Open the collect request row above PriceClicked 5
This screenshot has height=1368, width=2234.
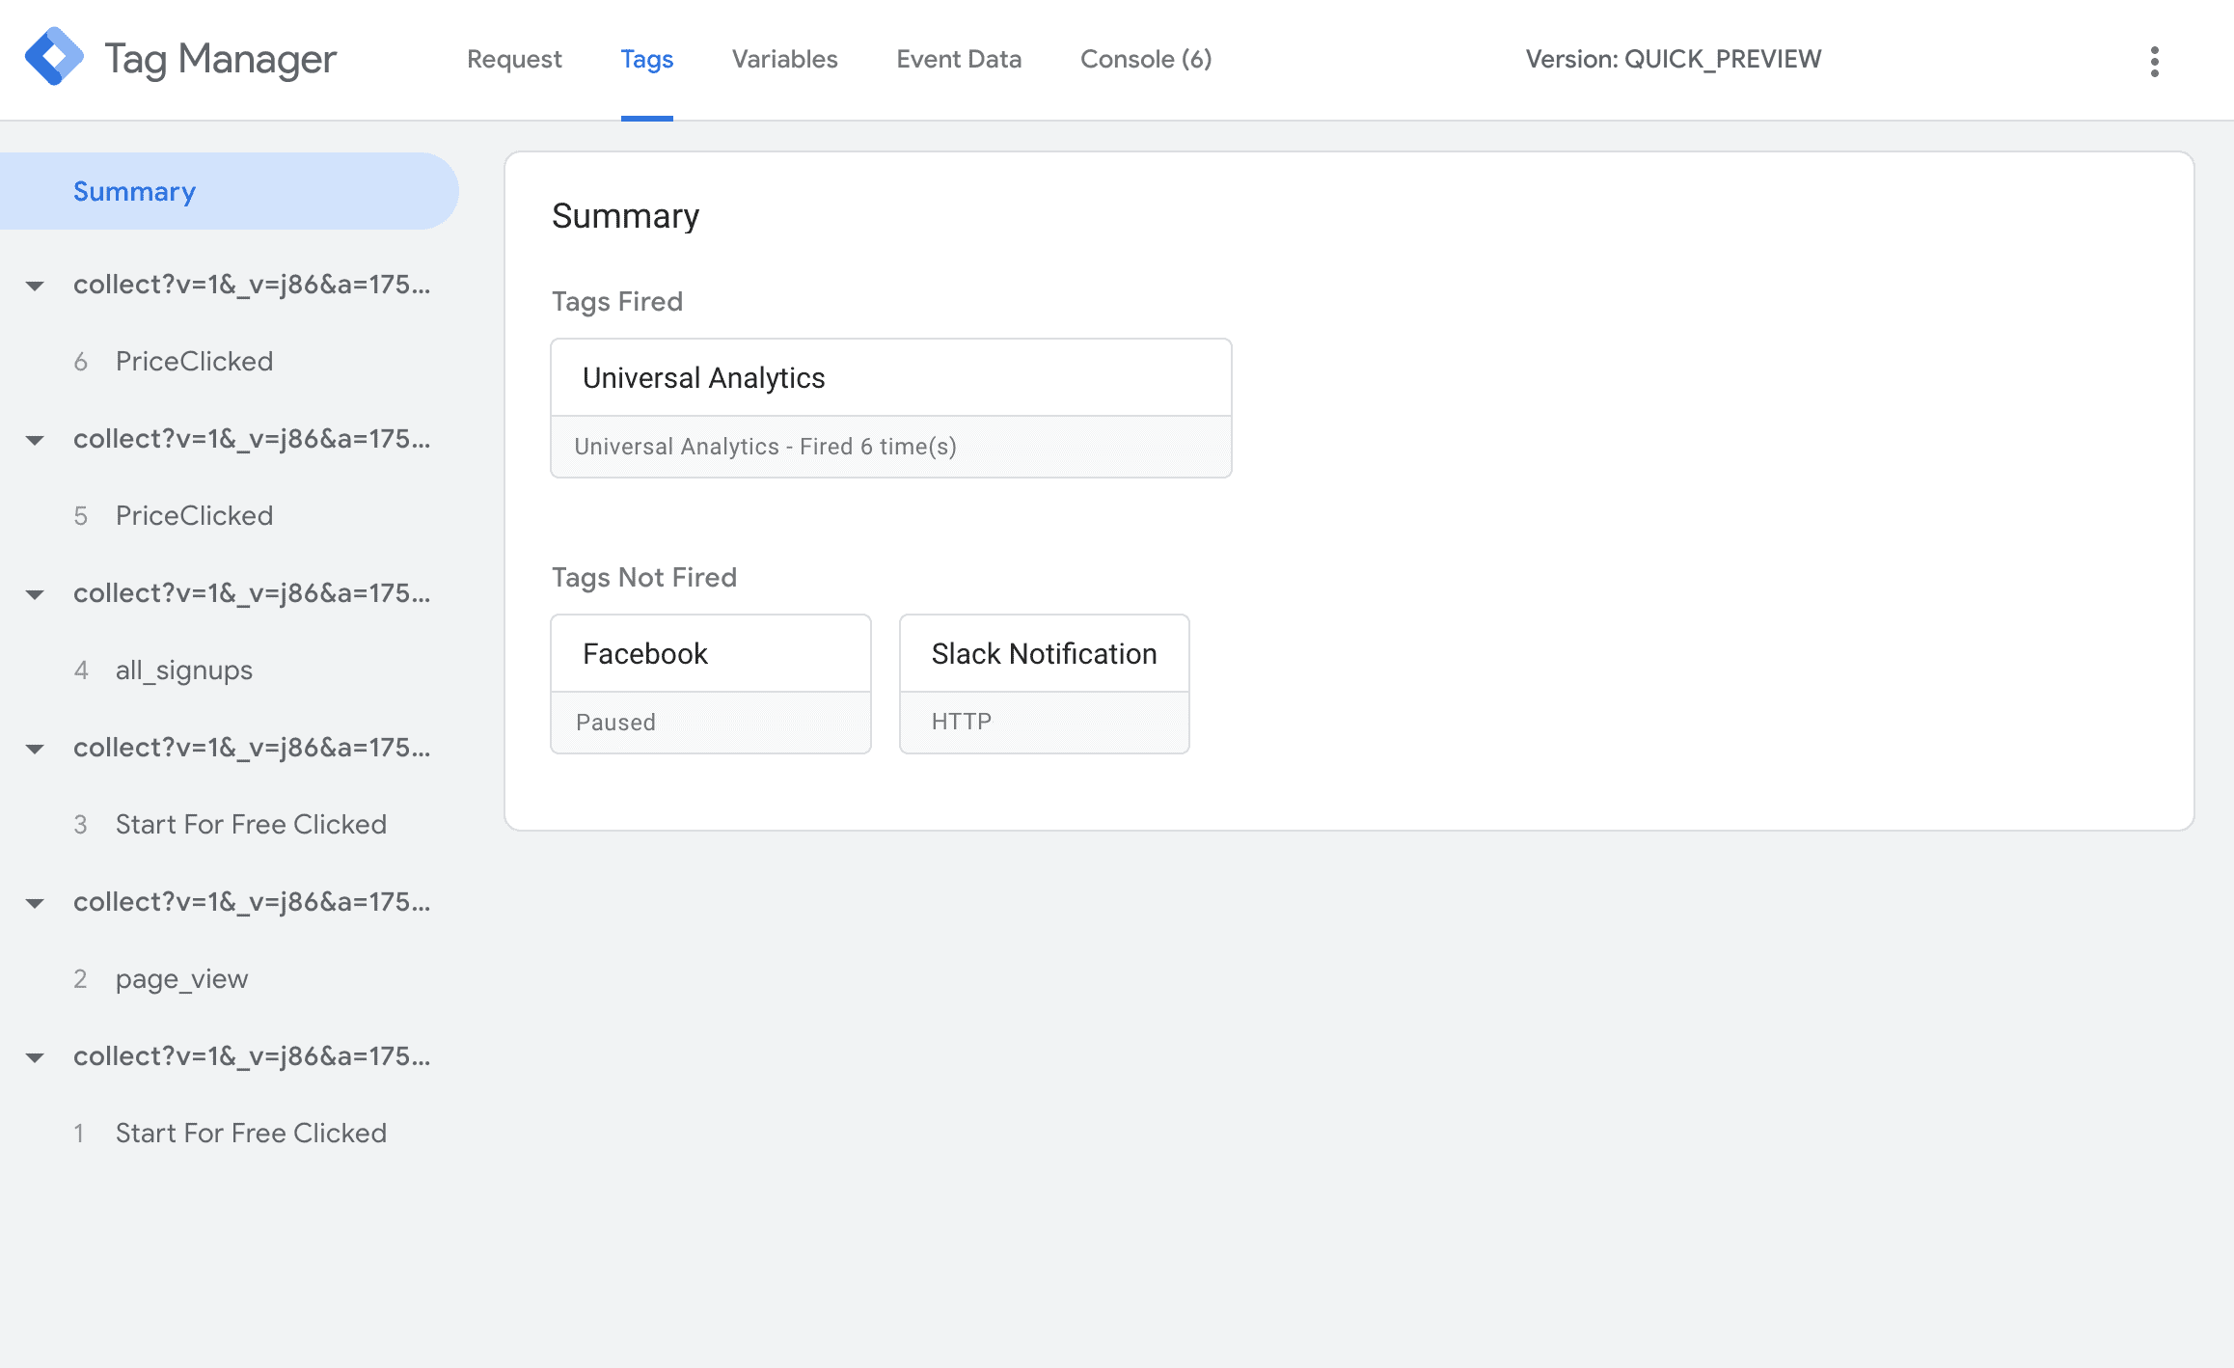click(x=252, y=439)
